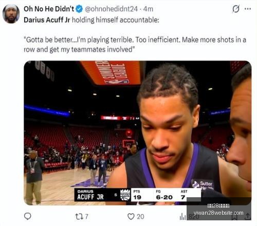The image size is (257, 226).
Task: Click the Oh No He Didn't display name
Action: 49,9
